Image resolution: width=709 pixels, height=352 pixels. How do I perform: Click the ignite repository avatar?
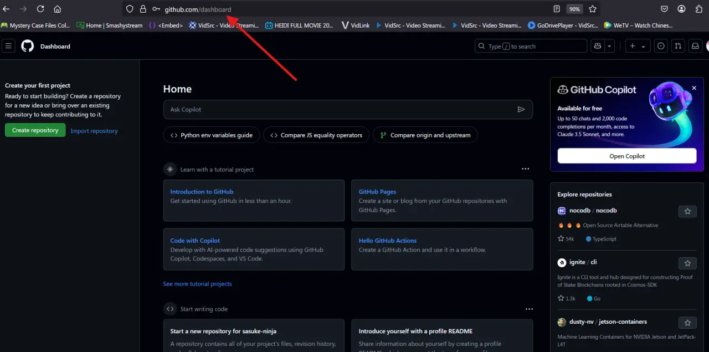coord(562,262)
